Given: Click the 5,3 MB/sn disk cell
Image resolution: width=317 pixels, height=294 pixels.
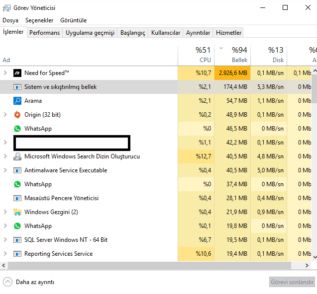Looking at the screenshot, I should click(x=269, y=87).
